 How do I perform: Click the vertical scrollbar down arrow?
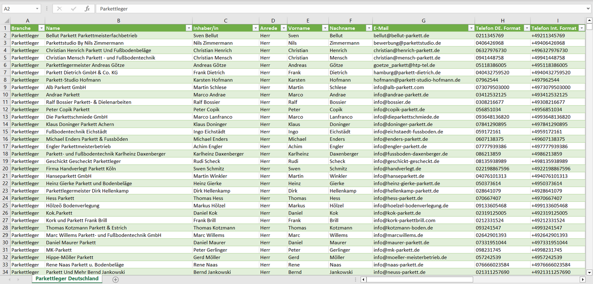589,272
